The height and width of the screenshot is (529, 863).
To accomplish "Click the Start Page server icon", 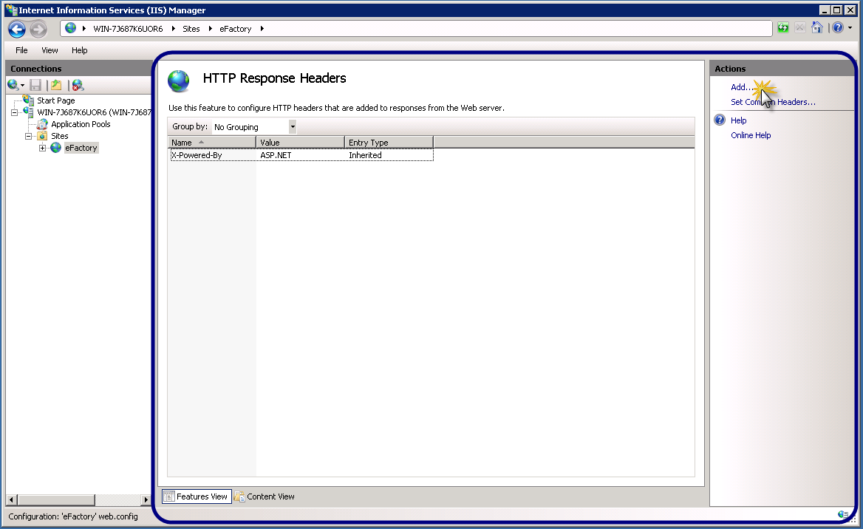I will tap(28, 100).
